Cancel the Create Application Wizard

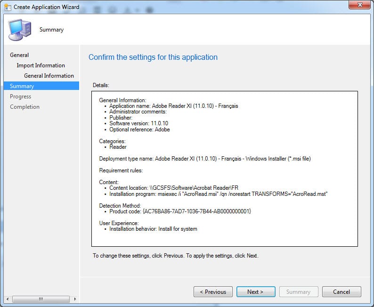[341, 292]
